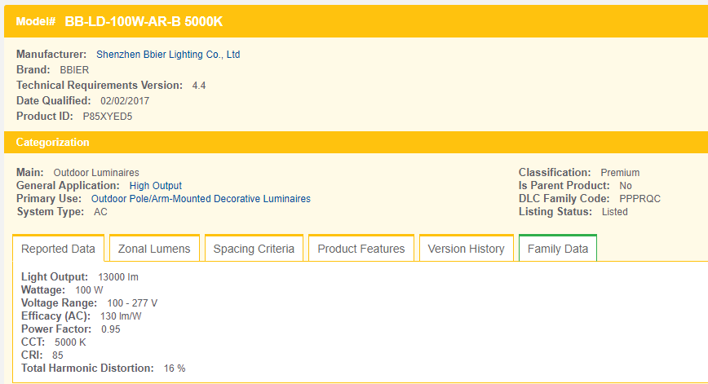
Task: Click Outdoor Pole/Arm-Mounted Decorative Luminaires link
Action: [201, 199]
